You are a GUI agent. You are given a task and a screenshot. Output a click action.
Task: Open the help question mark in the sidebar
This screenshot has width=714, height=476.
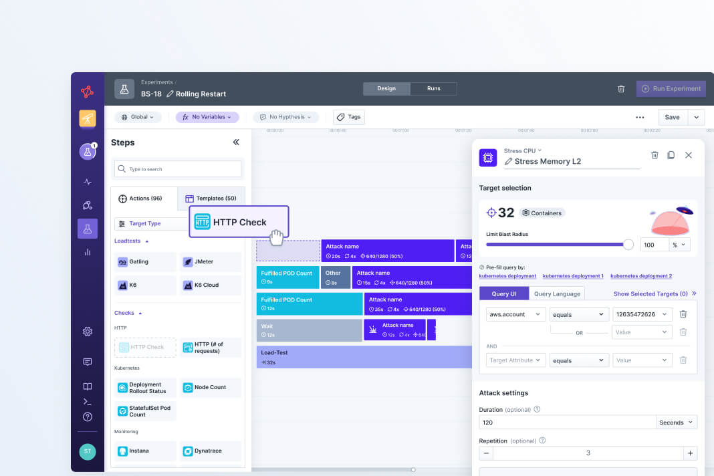click(88, 416)
